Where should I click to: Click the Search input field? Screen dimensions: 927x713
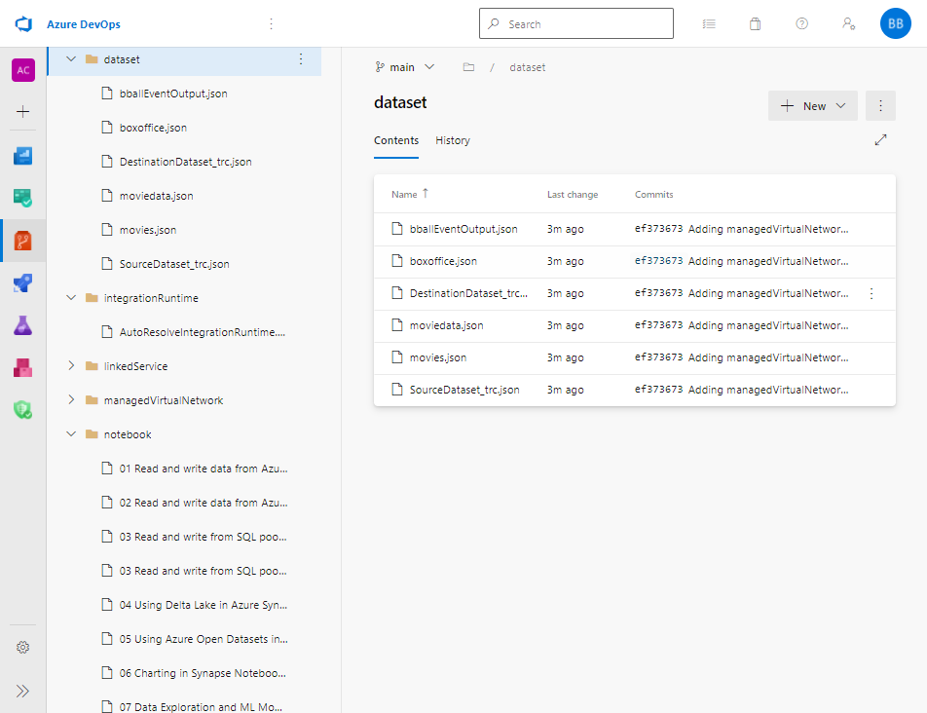coord(575,23)
